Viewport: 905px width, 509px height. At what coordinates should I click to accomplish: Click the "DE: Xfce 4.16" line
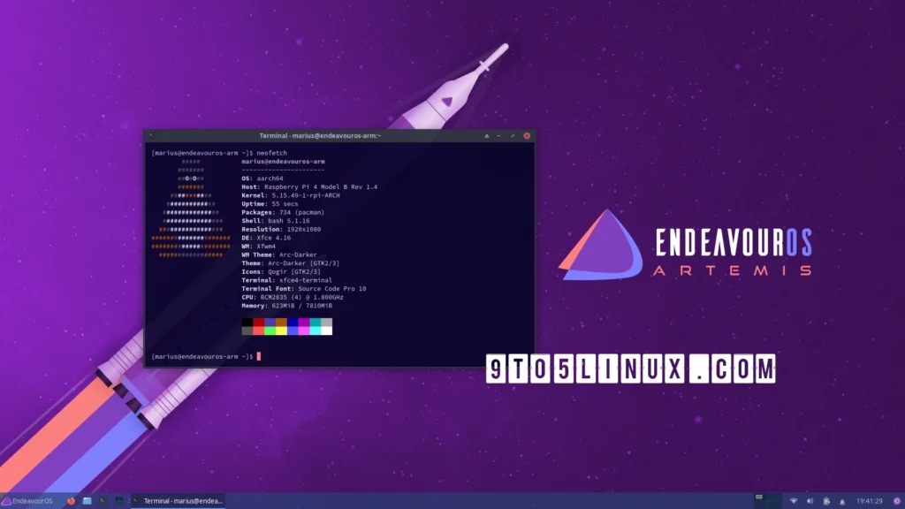(266, 238)
